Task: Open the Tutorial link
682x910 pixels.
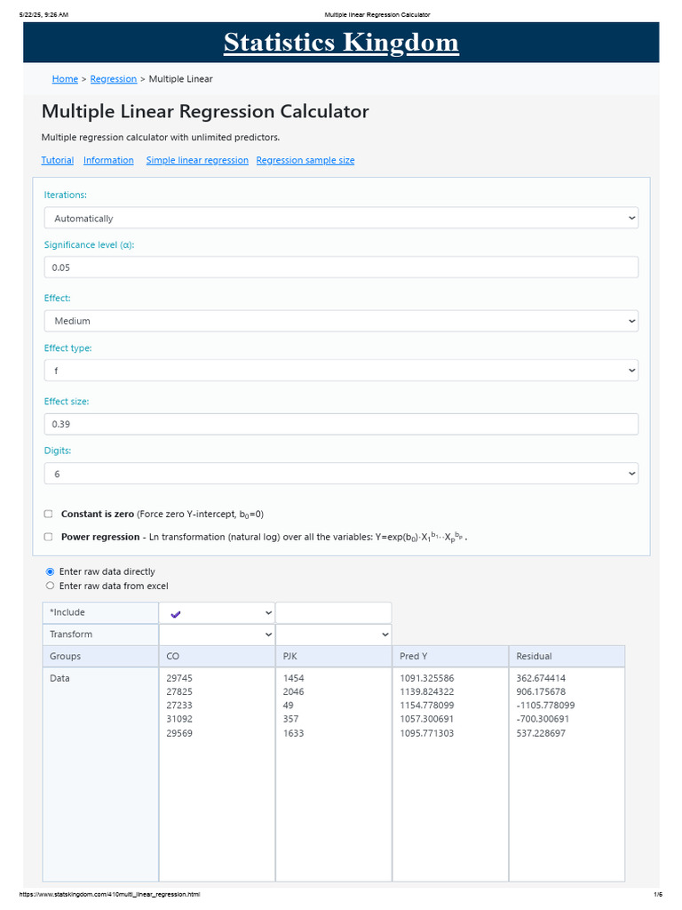Action: point(58,160)
